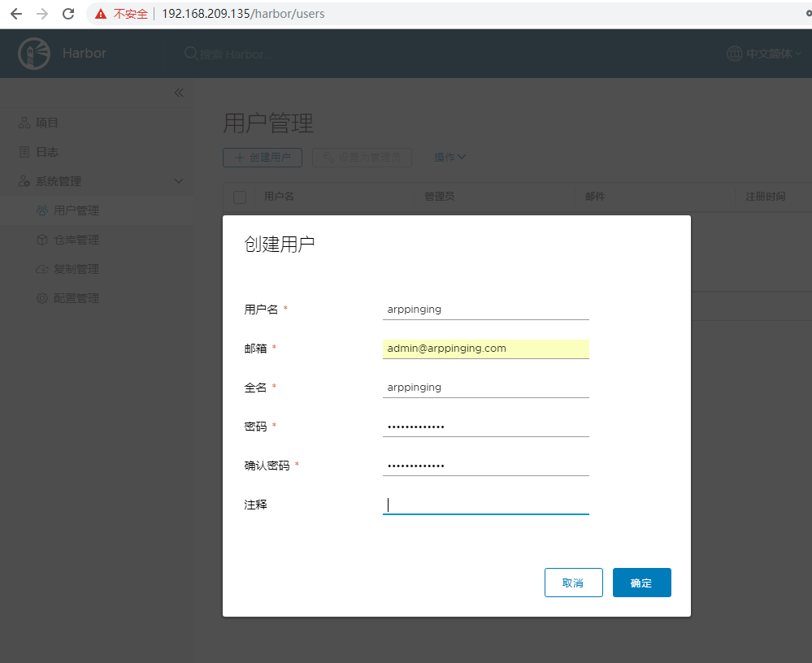
Task: Select 仓库管理 in the sidebar
Action: click(x=76, y=240)
